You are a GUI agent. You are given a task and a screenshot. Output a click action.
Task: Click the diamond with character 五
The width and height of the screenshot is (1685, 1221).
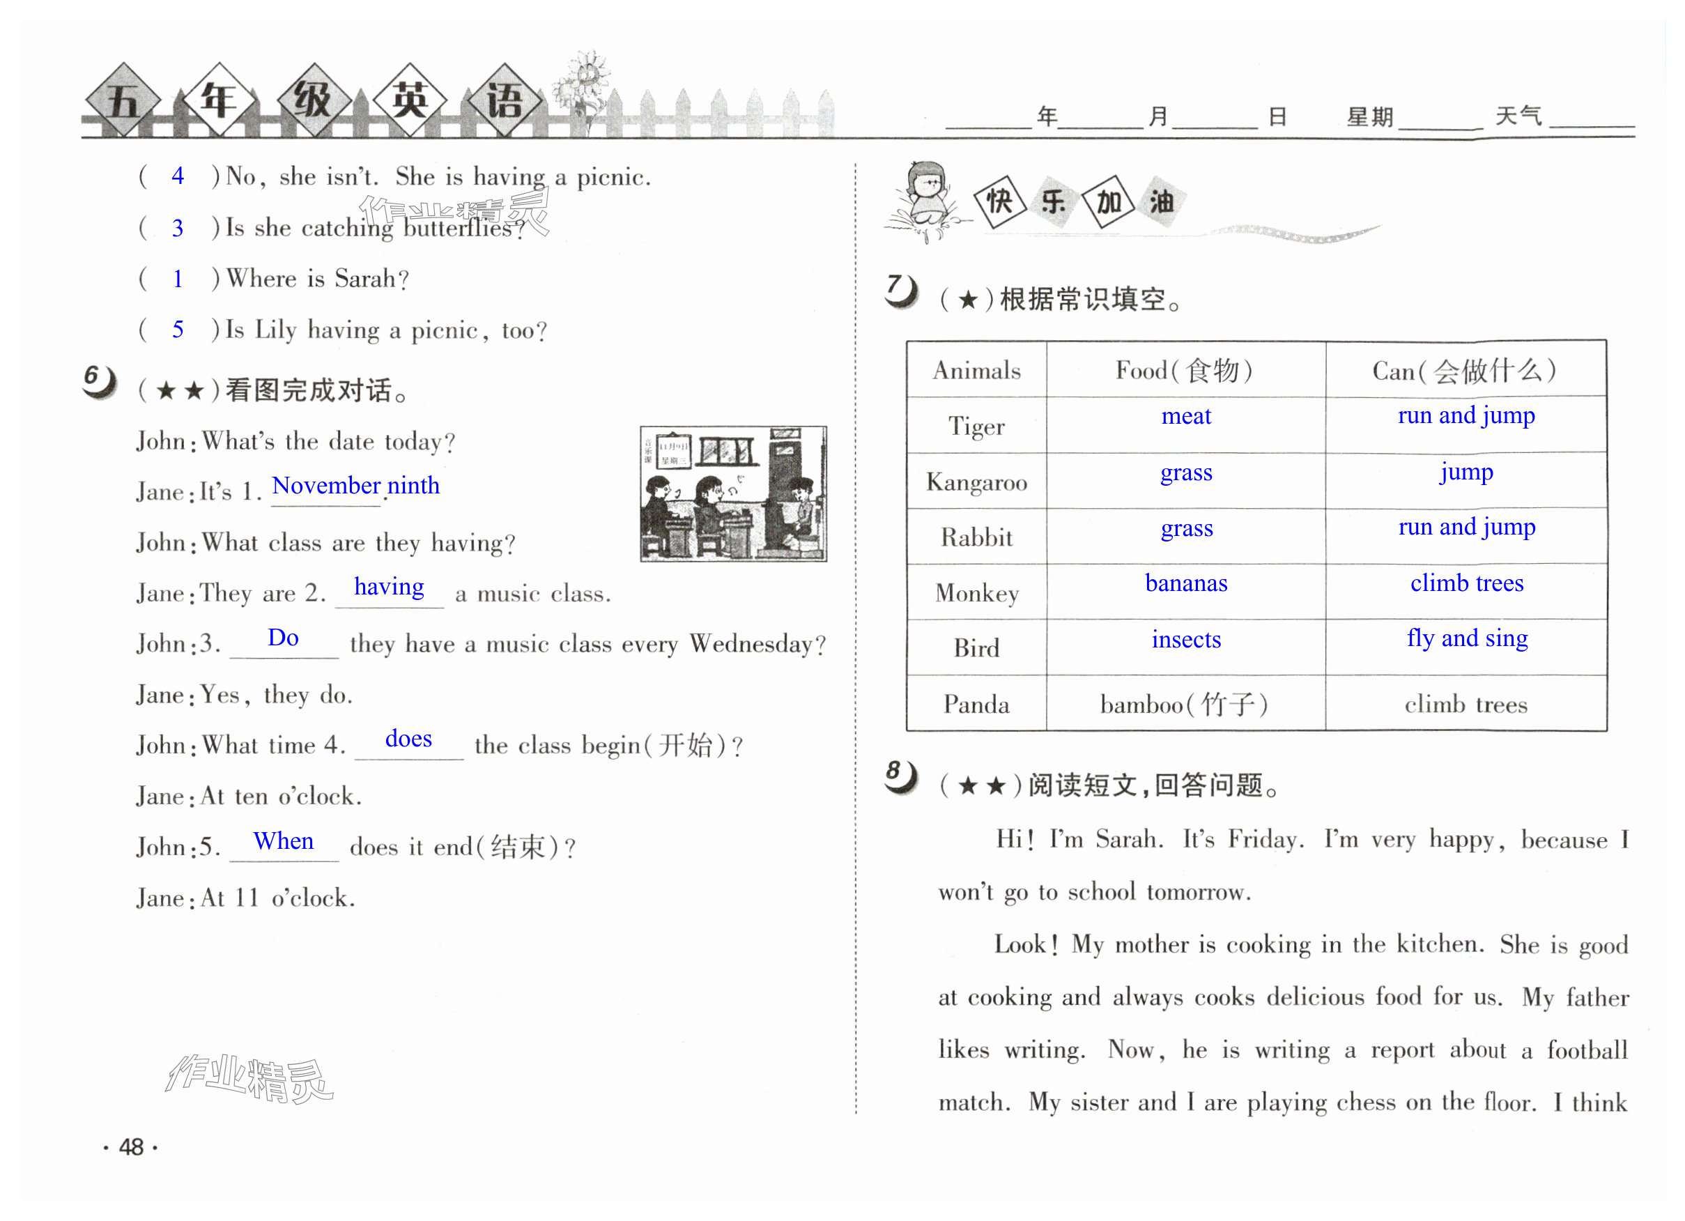[x=123, y=101]
